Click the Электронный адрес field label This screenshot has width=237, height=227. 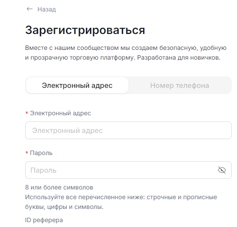(60, 113)
